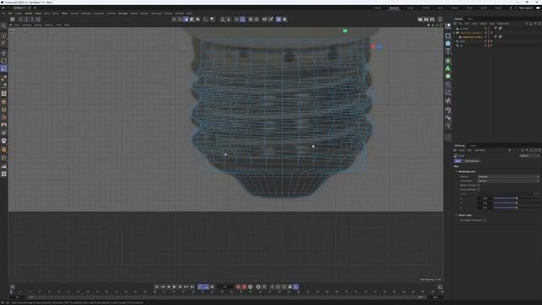
Task: Click the highlighted snap-style icon in center toolbar
Action: click(243, 19)
